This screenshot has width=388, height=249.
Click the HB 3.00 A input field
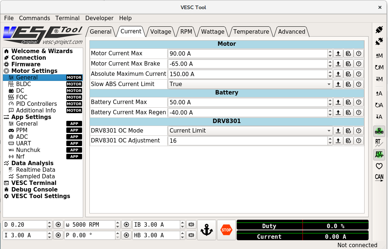156,235
